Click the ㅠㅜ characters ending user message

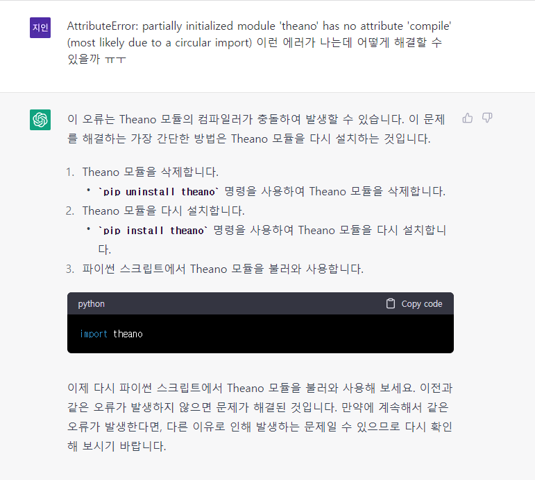pyautogui.click(x=116, y=60)
